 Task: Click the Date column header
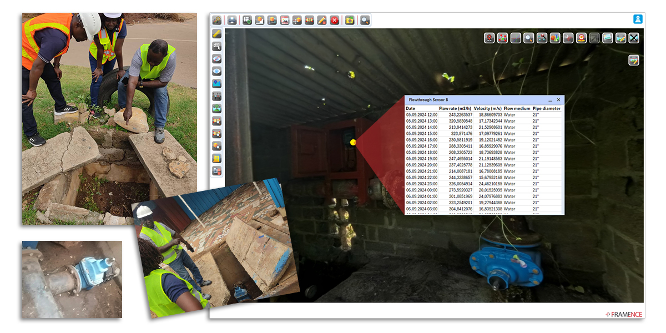pyautogui.click(x=411, y=109)
